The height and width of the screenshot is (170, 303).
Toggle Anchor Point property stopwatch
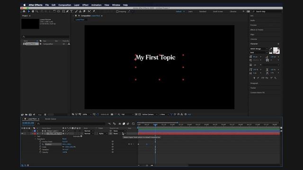coord(40,142)
